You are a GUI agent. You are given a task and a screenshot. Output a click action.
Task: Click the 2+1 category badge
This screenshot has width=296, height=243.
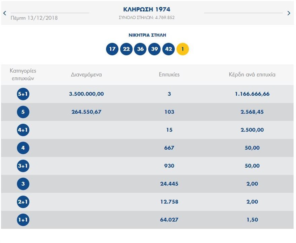(23, 202)
